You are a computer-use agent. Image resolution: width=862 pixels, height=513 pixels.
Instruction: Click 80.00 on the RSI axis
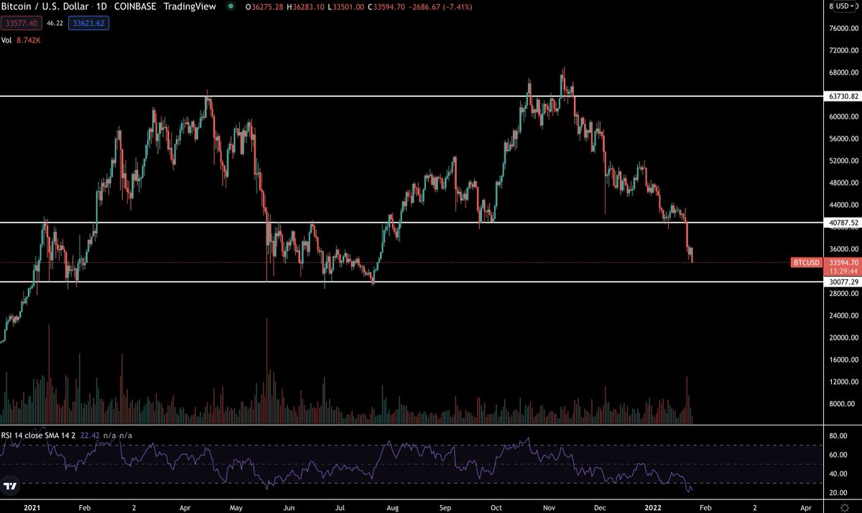pos(837,436)
